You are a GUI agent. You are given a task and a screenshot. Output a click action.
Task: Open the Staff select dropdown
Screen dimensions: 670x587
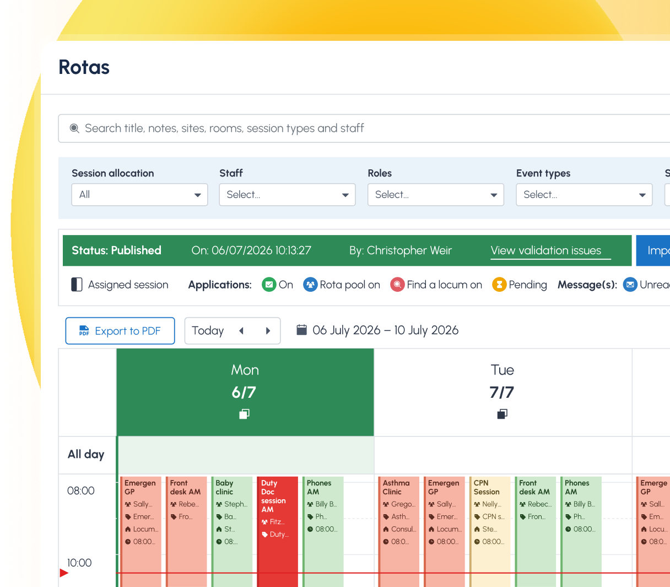287,195
